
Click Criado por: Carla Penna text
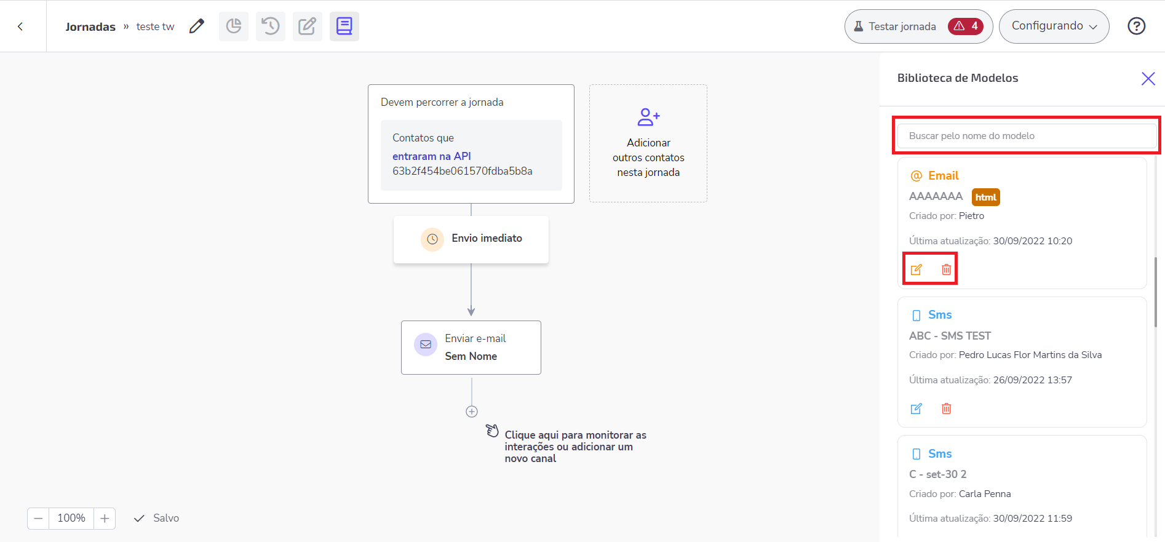click(x=960, y=494)
